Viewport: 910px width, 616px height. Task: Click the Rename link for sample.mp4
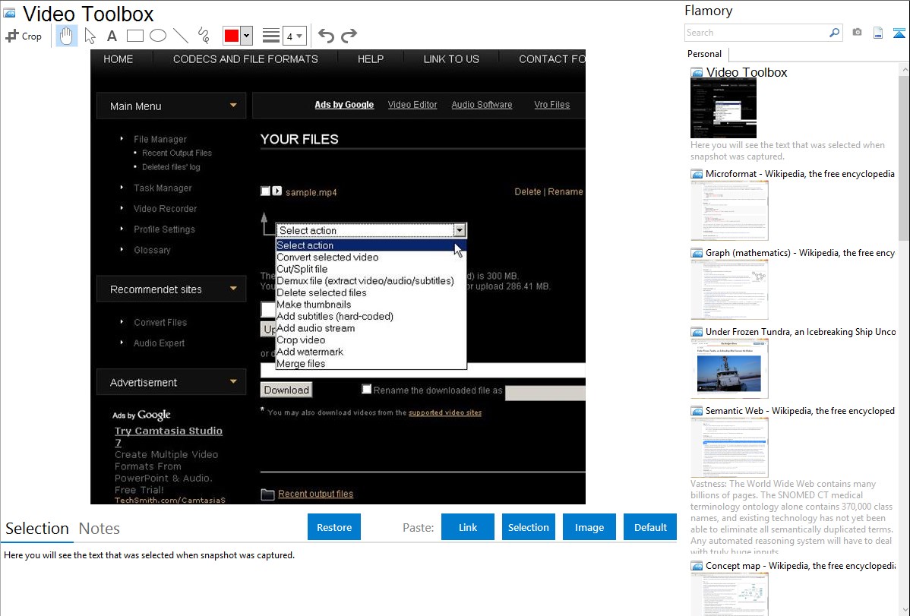click(565, 191)
